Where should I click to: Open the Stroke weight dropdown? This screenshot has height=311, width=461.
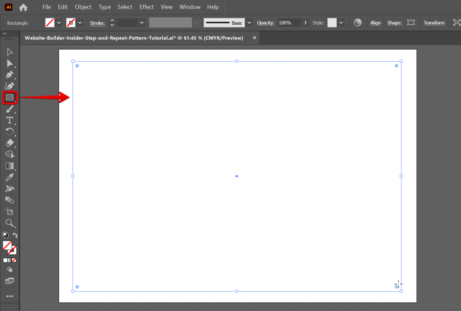tap(141, 23)
